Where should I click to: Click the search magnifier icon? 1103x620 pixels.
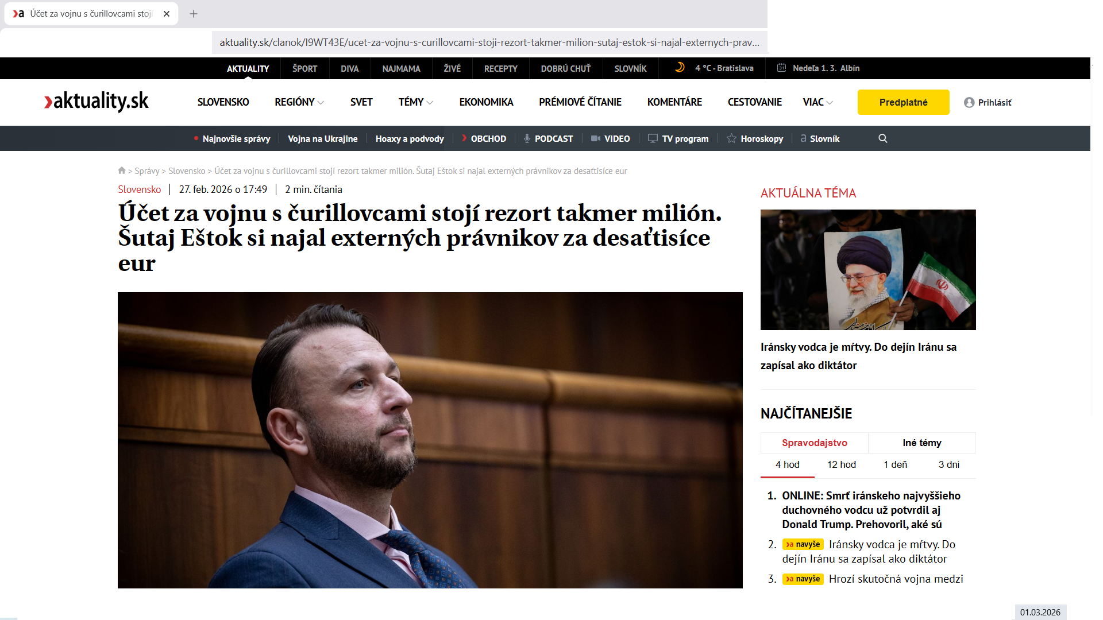pyautogui.click(x=883, y=138)
